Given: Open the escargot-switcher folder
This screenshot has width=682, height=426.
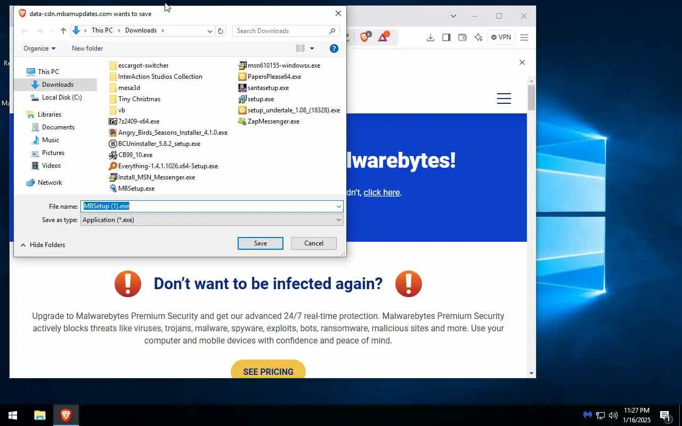Looking at the screenshot, I should (x=139, y=65).
